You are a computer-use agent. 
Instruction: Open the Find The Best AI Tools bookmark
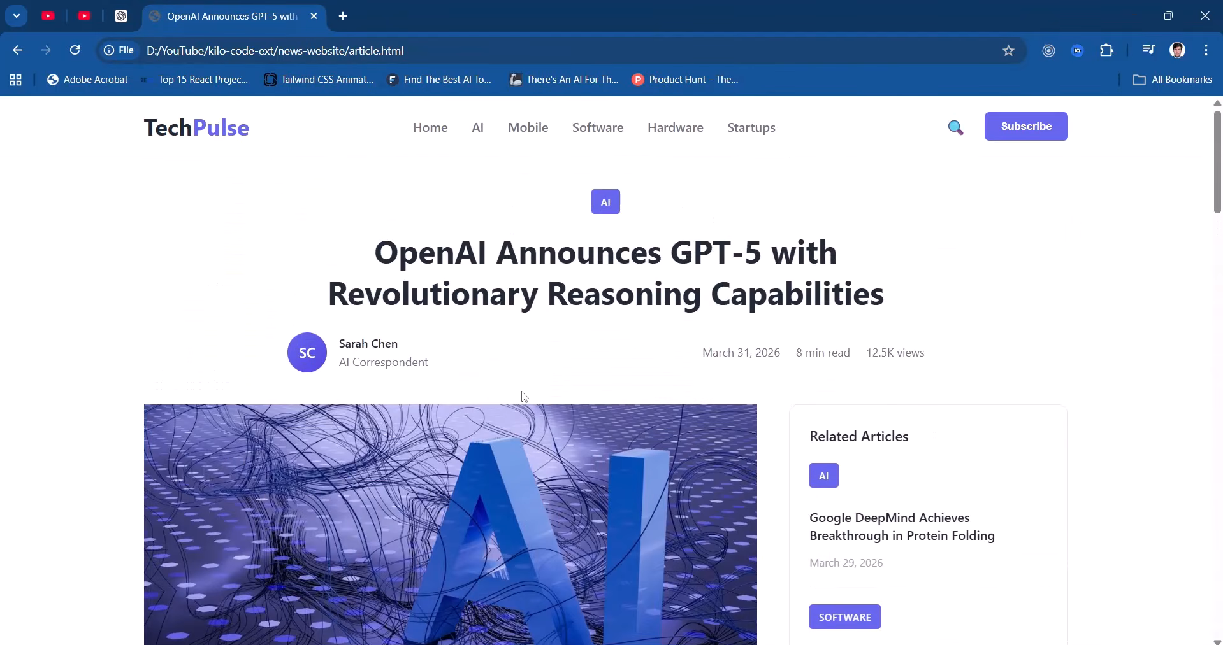pyautogui.click(x=439, y=80)
